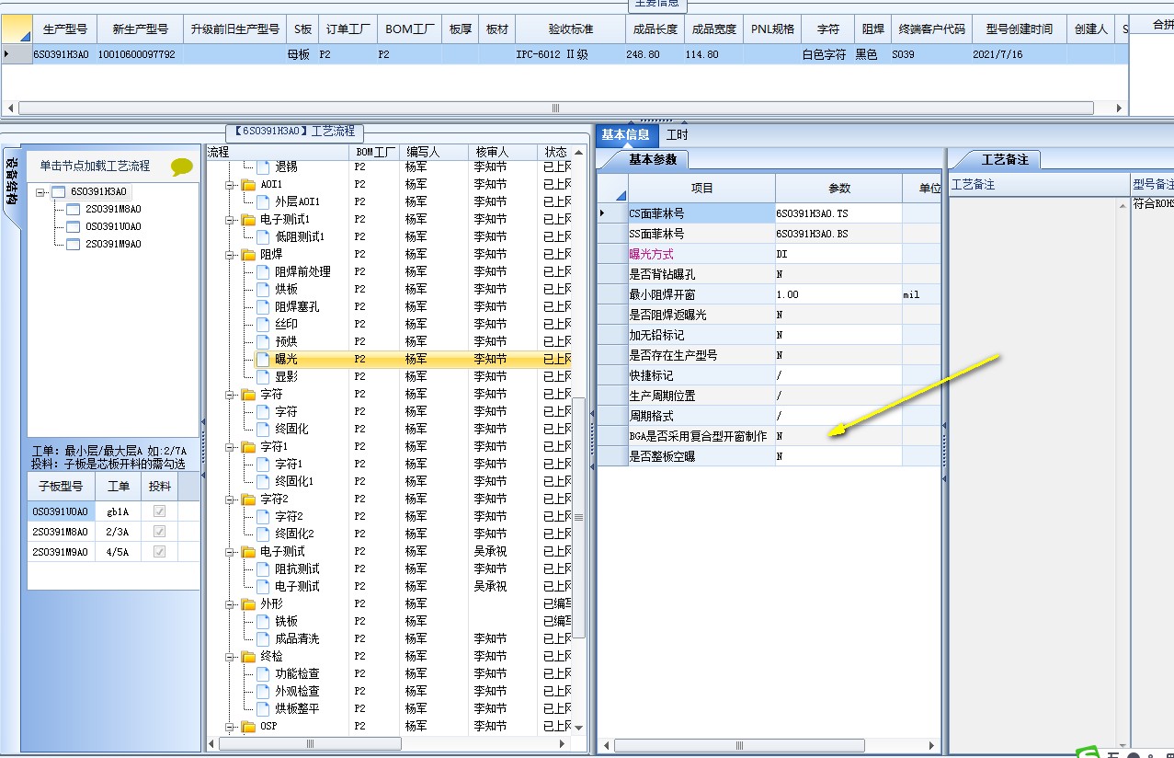The width and height of the screenshot is (1174, 758).
Task: Click the node icon of 2S0391M8A0 in structure tree
Action: click(x=74, y=209)
